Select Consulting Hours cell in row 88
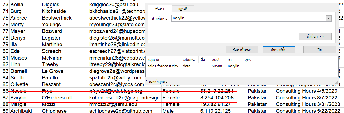The image size is (344, 113). click(295, 105)
